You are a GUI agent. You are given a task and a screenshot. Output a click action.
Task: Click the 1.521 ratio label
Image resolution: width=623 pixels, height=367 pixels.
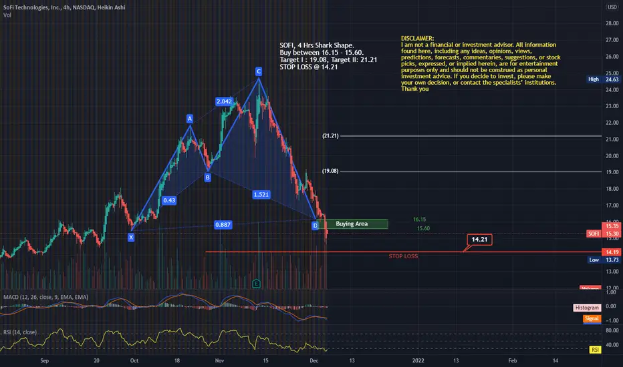[x=261, y=194]
